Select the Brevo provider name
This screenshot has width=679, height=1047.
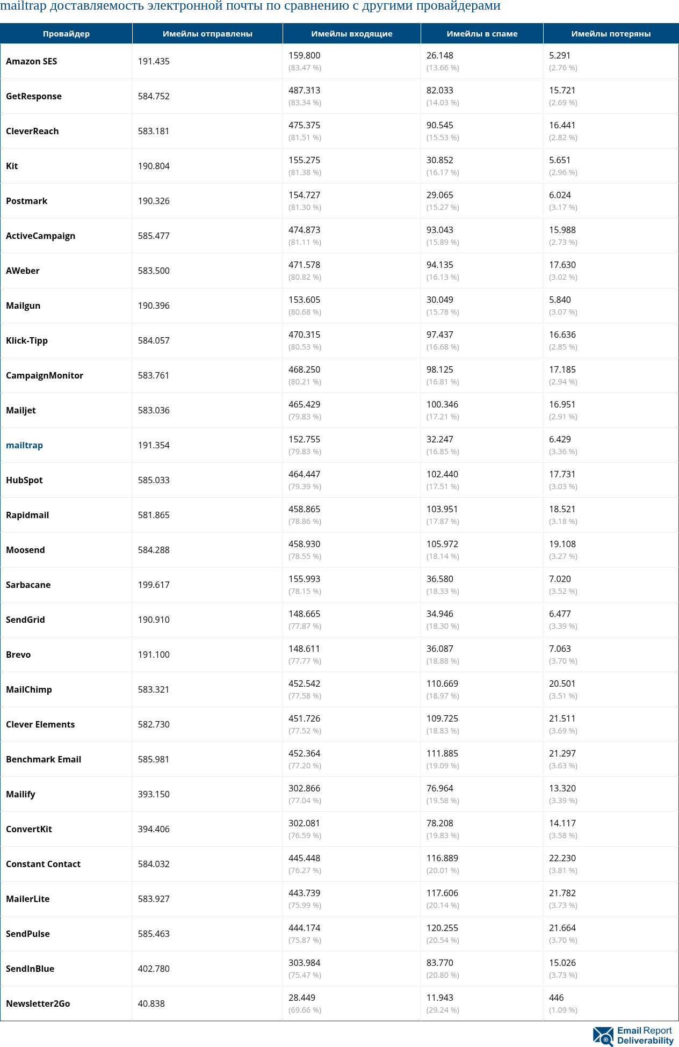18,655
